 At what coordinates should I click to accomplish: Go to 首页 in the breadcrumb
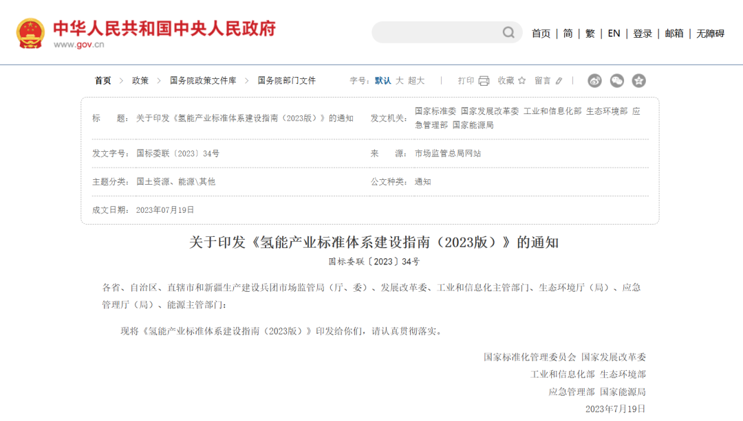click(103, 81)
